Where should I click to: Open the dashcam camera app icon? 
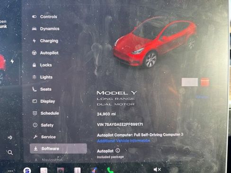click(61, 171)
